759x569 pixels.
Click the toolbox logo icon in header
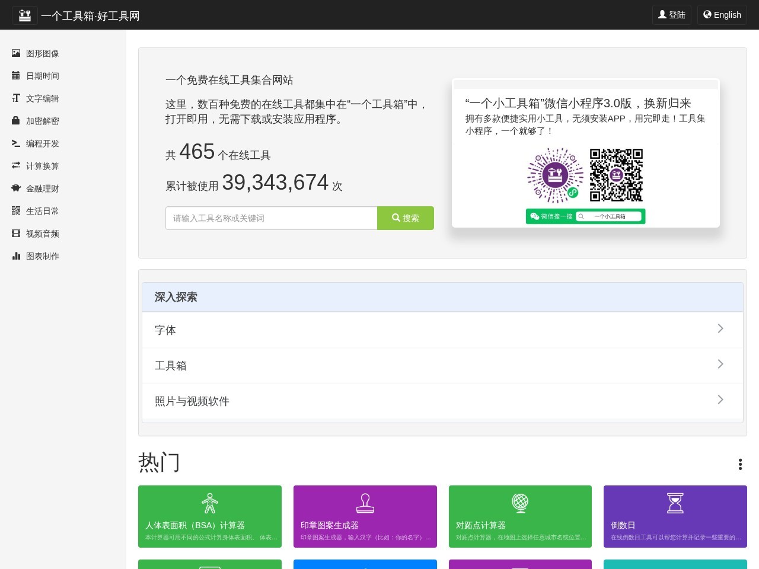25,15
